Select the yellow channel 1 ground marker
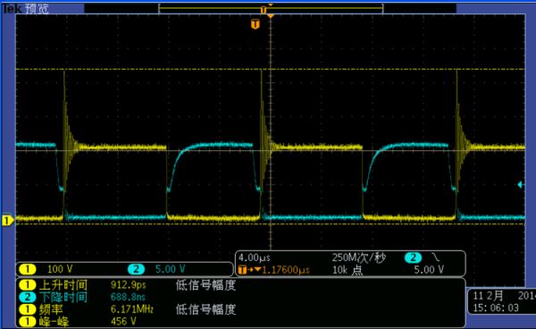Viewport: 536px width, 329px height. point(7,221)
